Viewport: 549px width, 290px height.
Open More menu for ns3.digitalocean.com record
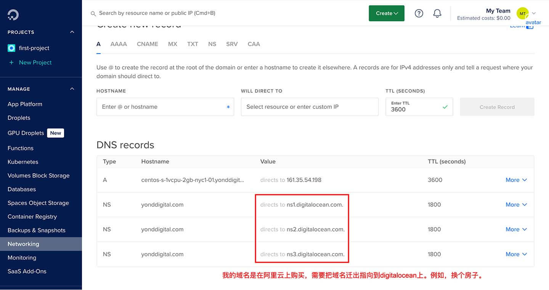[x=516, y=254]
